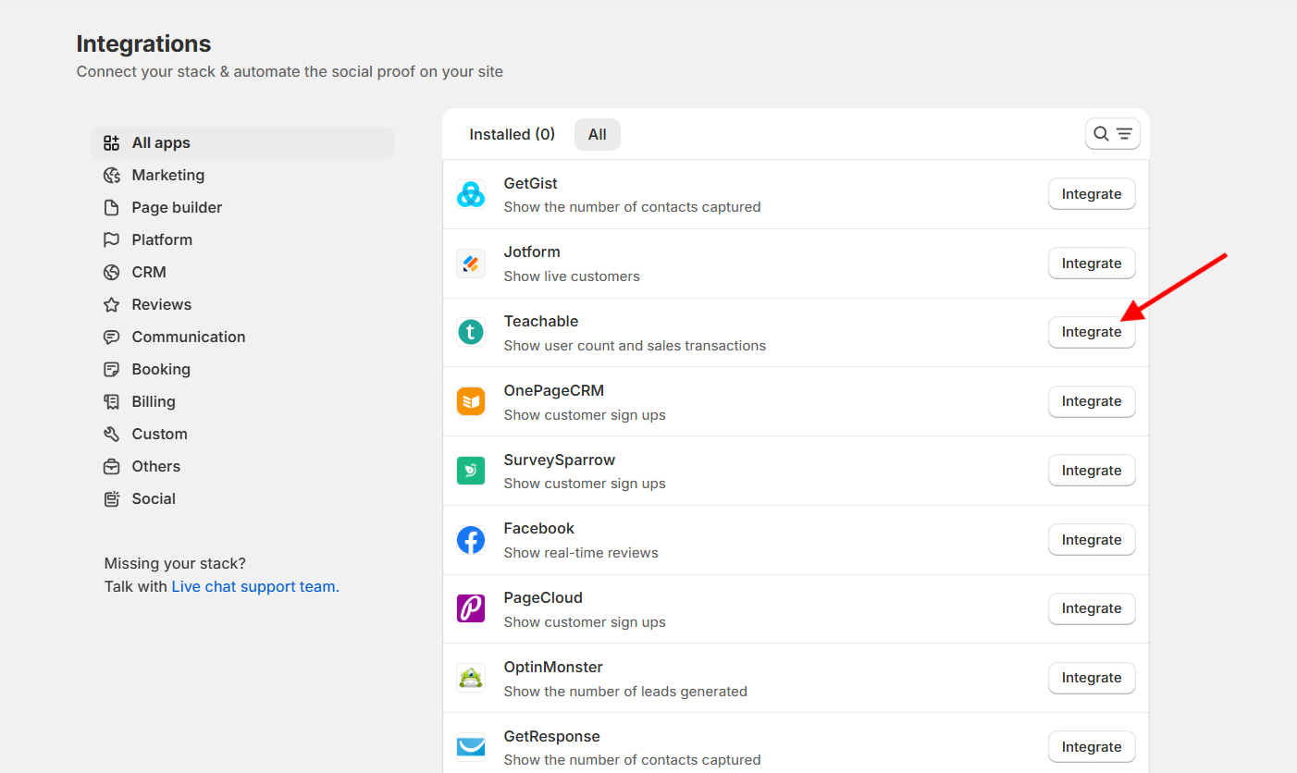Click the Custom wrench icon

tap(111, 434)
